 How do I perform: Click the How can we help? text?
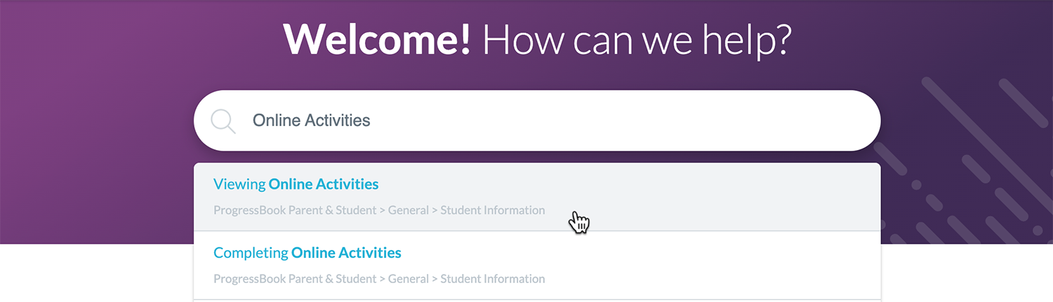click(x=637, y=41)
